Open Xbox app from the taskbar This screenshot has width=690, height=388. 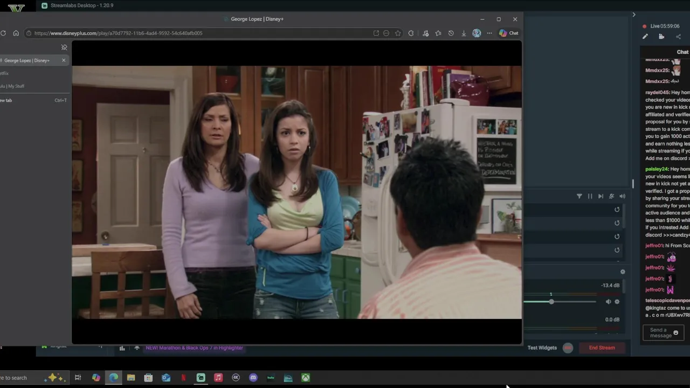(x=306, y=378)
